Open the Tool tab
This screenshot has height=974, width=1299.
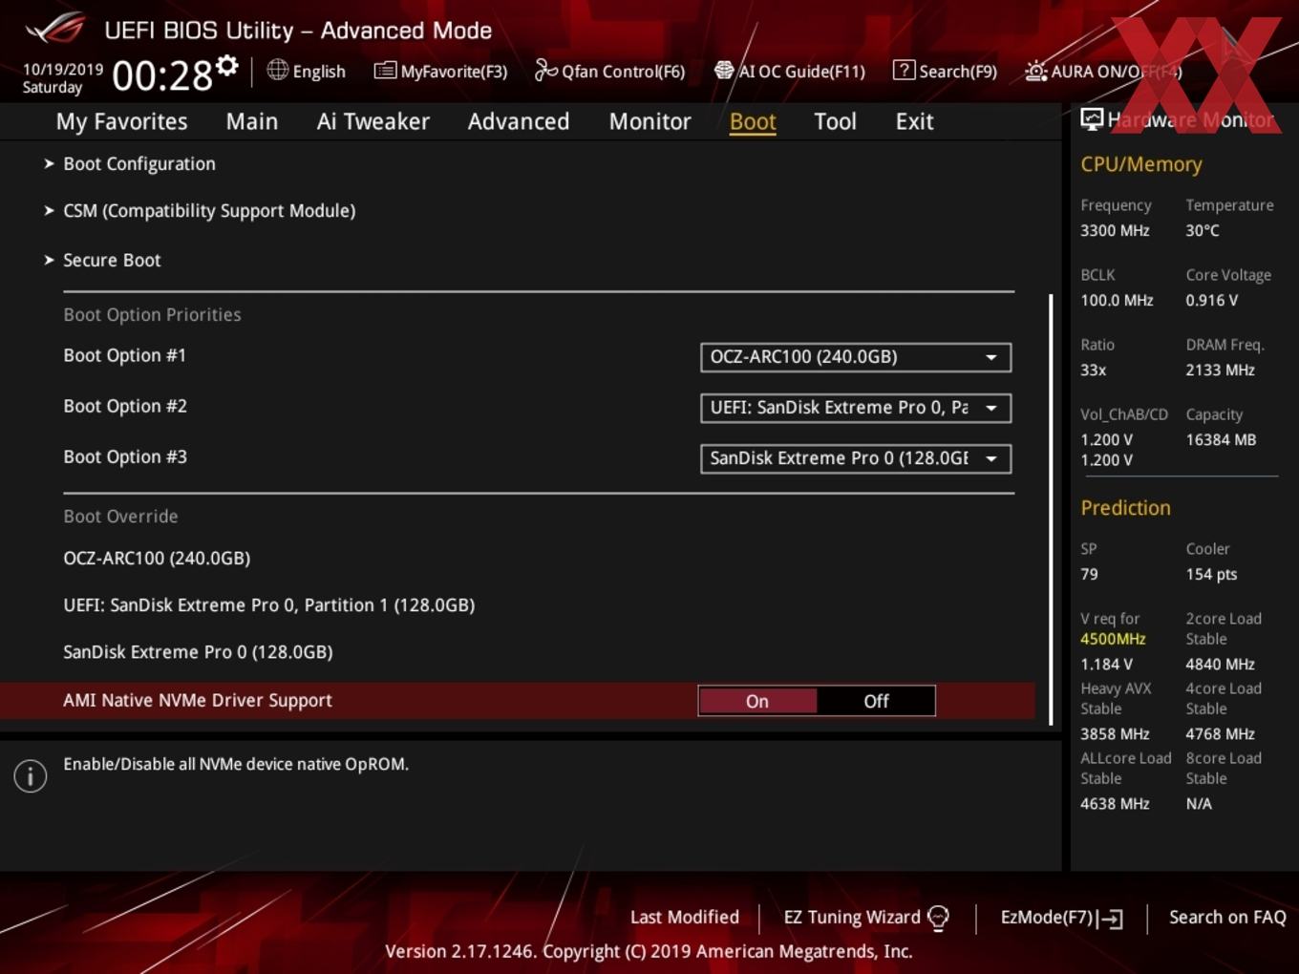coord(835,122)
